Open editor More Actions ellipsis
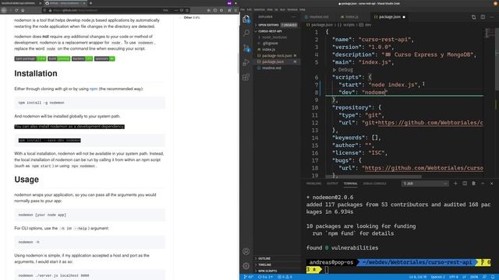The image size is (499, 280). click(x=492, y=17)
